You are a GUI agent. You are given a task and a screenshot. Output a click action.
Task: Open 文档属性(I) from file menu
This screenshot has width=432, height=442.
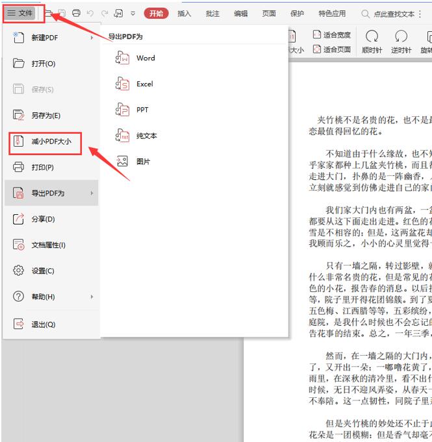pyautogui.click(x=51, y=245)
